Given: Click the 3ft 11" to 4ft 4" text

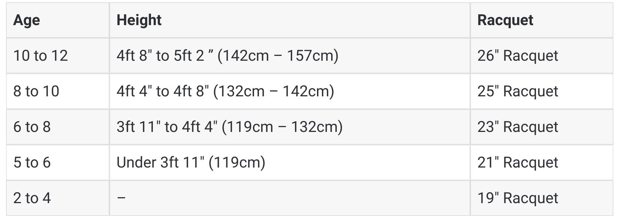Looking at the screenshot, I should pyautogui.click(x=167, y=127).
